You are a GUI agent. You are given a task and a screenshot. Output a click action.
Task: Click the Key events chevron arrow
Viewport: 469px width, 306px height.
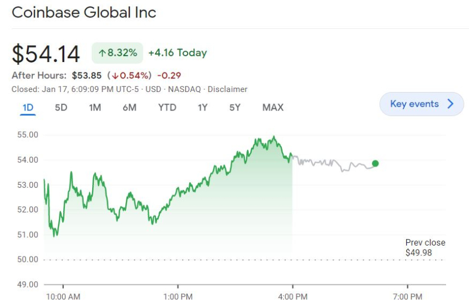pyautogui.click(x=450, y=104)
